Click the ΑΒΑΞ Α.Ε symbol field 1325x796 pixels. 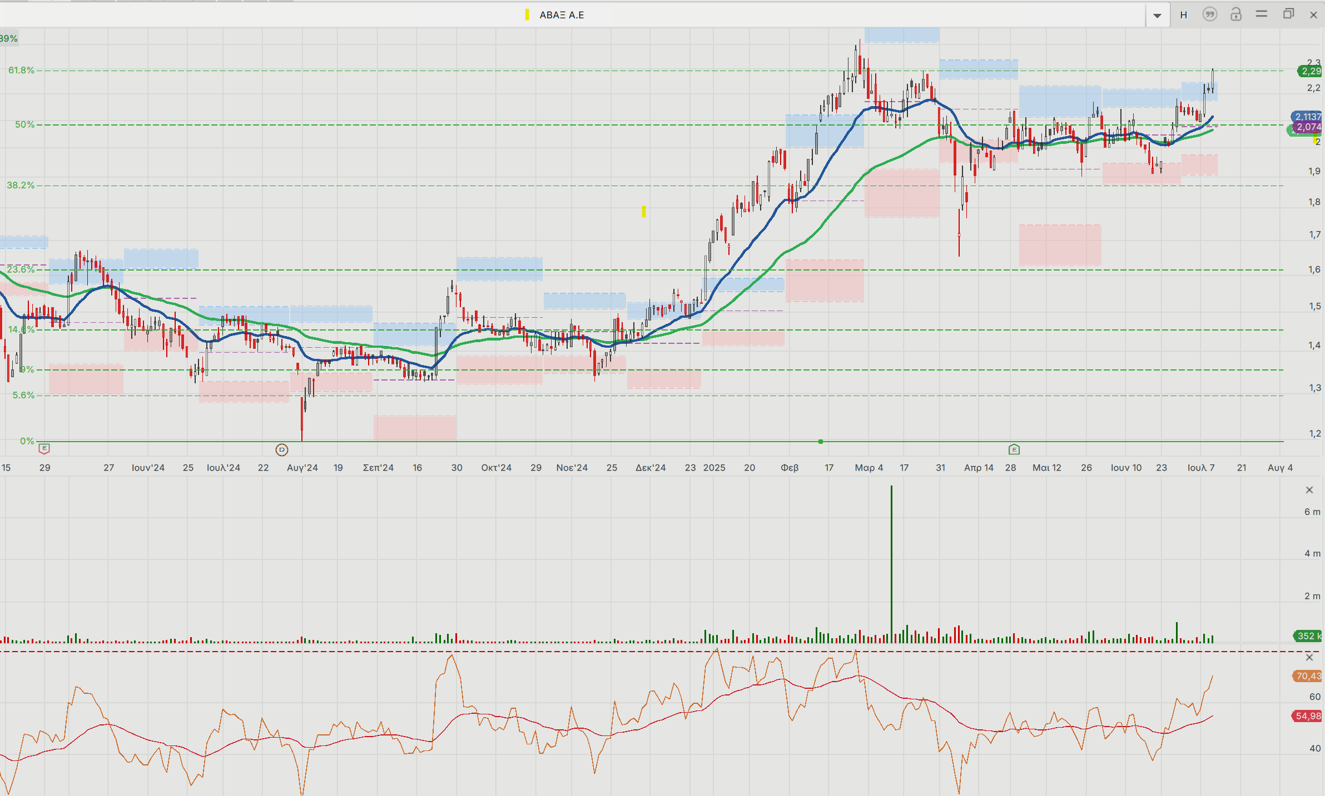tap(573, 15)
